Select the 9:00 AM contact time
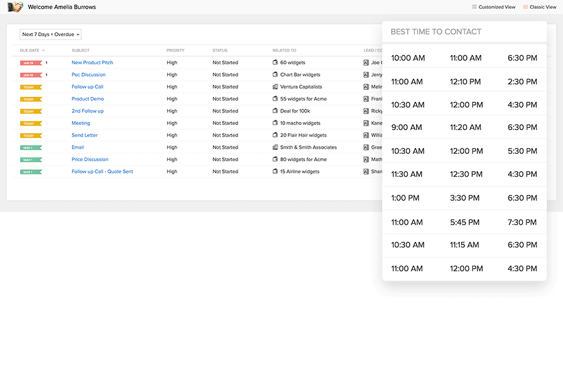The width and height of the screenshot is (563, 375). pyautogui.click(x=407, y=127)
